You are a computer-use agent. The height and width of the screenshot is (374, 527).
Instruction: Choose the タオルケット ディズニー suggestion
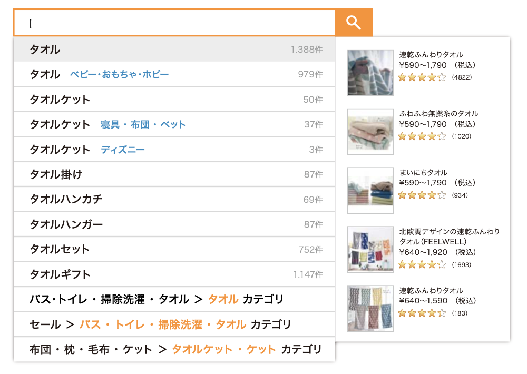174,150
